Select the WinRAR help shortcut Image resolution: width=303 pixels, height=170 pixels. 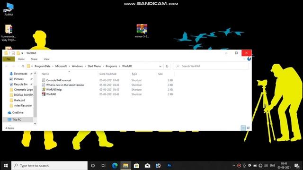click(x=53, y=90)
